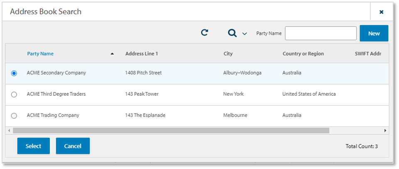
Task: Click the Party Name column header
Action: [x=40, y=54]
